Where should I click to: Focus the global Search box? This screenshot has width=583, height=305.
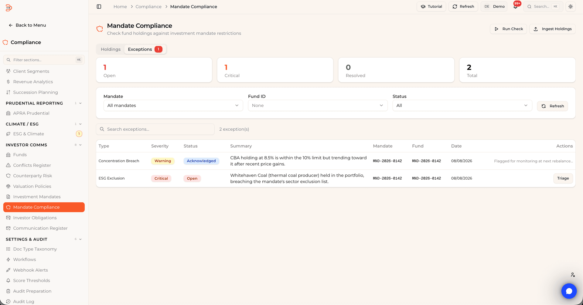pos(543,7)
